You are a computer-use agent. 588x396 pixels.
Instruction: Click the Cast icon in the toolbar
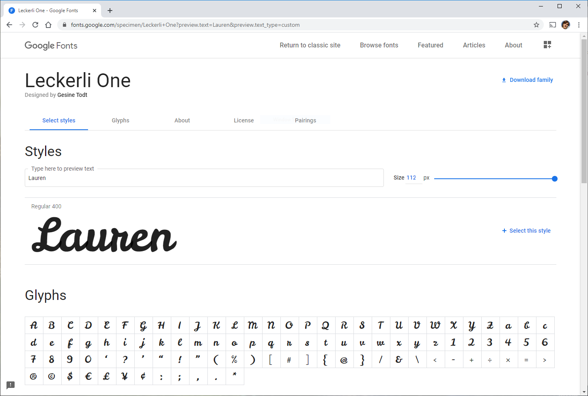(552, 25)
